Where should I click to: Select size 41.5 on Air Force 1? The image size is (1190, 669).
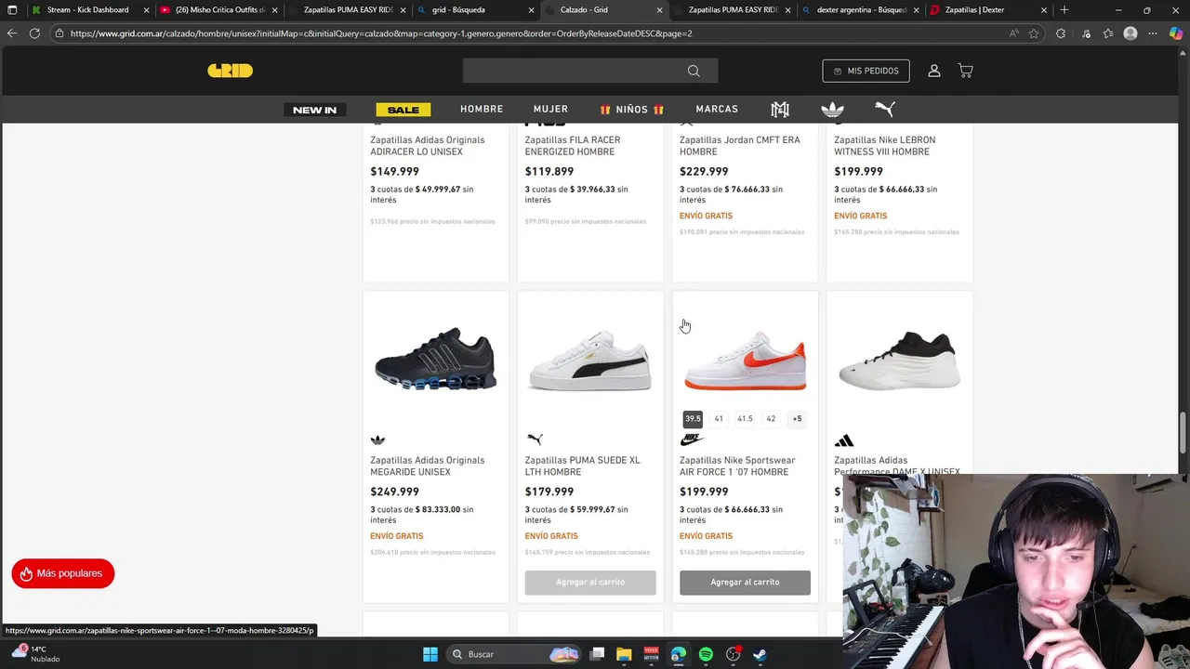coord(745,419)
